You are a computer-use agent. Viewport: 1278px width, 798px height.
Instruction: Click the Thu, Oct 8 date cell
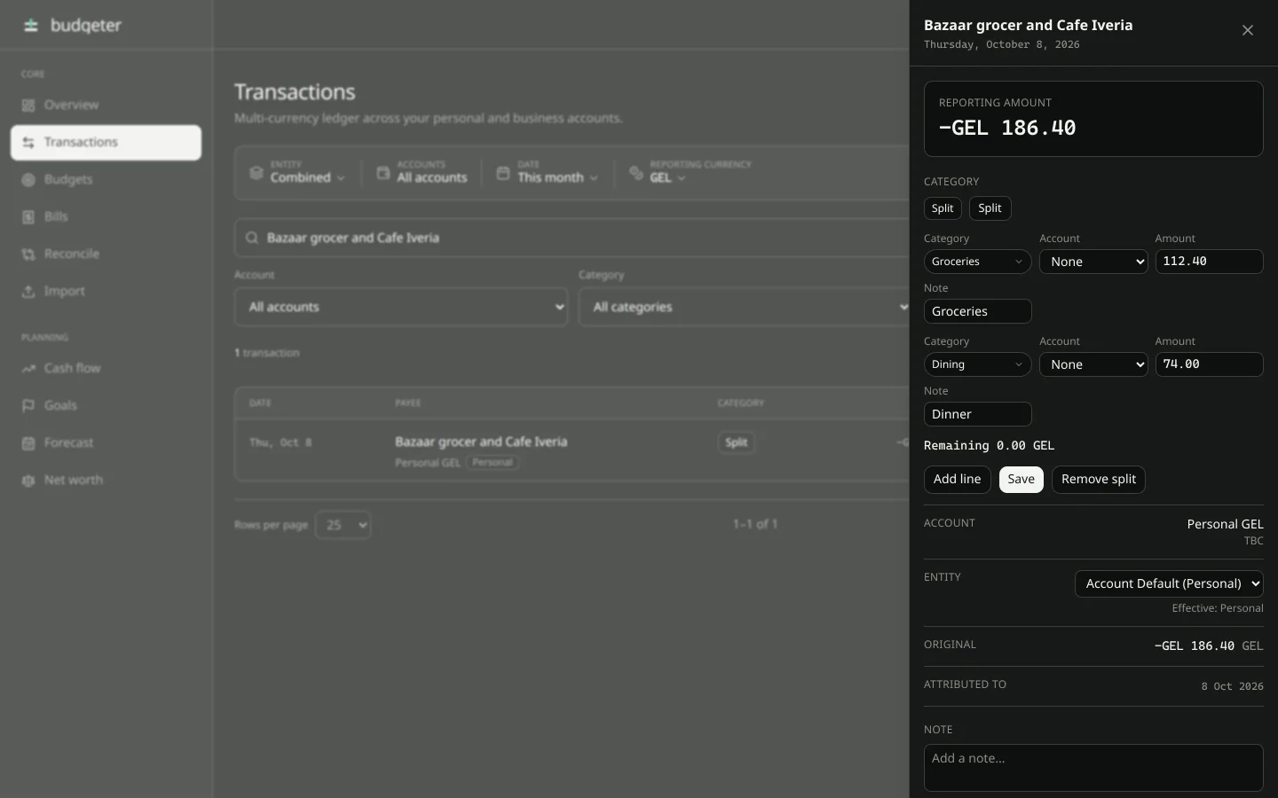280,442
